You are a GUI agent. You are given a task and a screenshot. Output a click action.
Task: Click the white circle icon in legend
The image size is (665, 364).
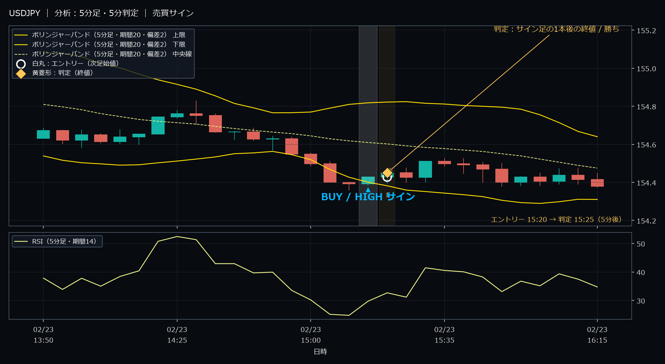pyautogui.click(x=21, y=64)
